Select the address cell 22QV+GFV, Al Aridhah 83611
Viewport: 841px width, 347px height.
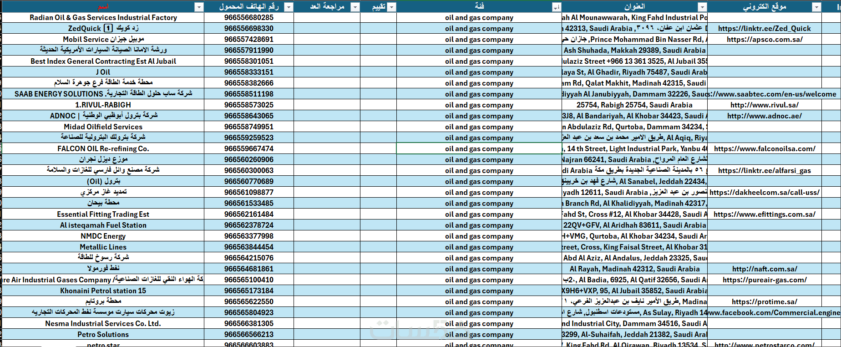click(x=634, y=225)
